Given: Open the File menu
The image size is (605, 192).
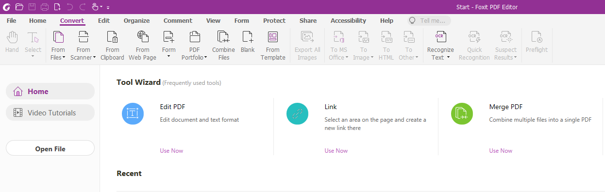Looking at the screenshot, I should coord(12,21).
